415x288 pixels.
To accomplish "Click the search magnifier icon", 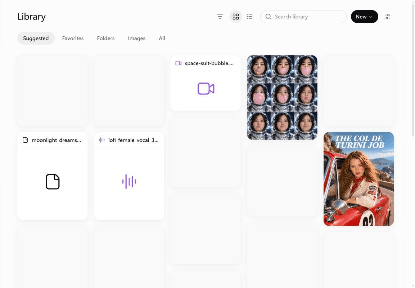I will coord(268,17).
